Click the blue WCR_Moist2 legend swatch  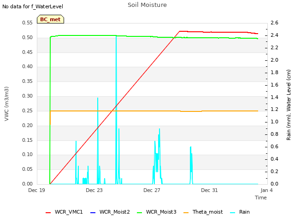pos(93,213)
